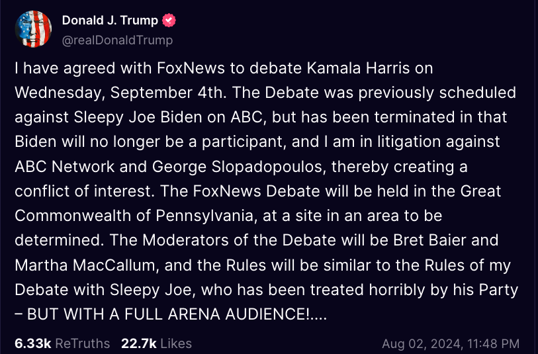Open the Donald J. Trump display name
Viewport: 538px width, 354px height.
pyautogui.click(x=110, y=21)
